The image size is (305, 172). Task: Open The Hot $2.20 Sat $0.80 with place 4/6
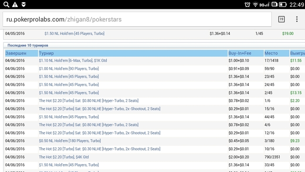point(88,125)
